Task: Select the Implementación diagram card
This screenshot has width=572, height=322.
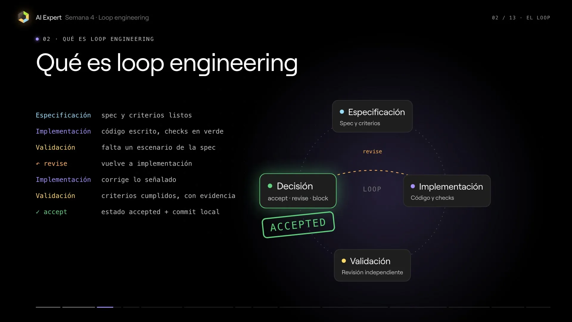Action: point(447,191)
